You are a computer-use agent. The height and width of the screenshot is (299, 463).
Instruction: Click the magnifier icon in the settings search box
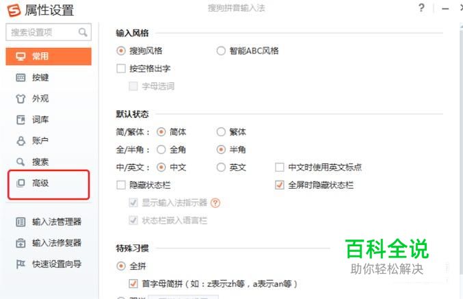83,32
